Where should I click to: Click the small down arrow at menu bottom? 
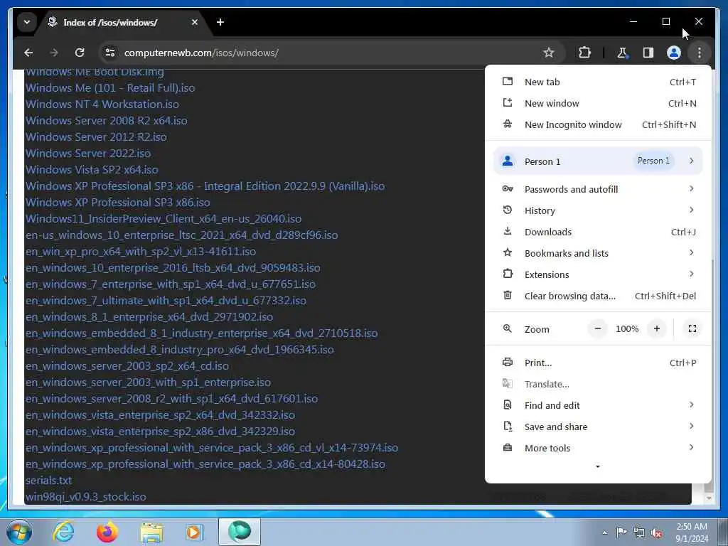click(598, 466)
